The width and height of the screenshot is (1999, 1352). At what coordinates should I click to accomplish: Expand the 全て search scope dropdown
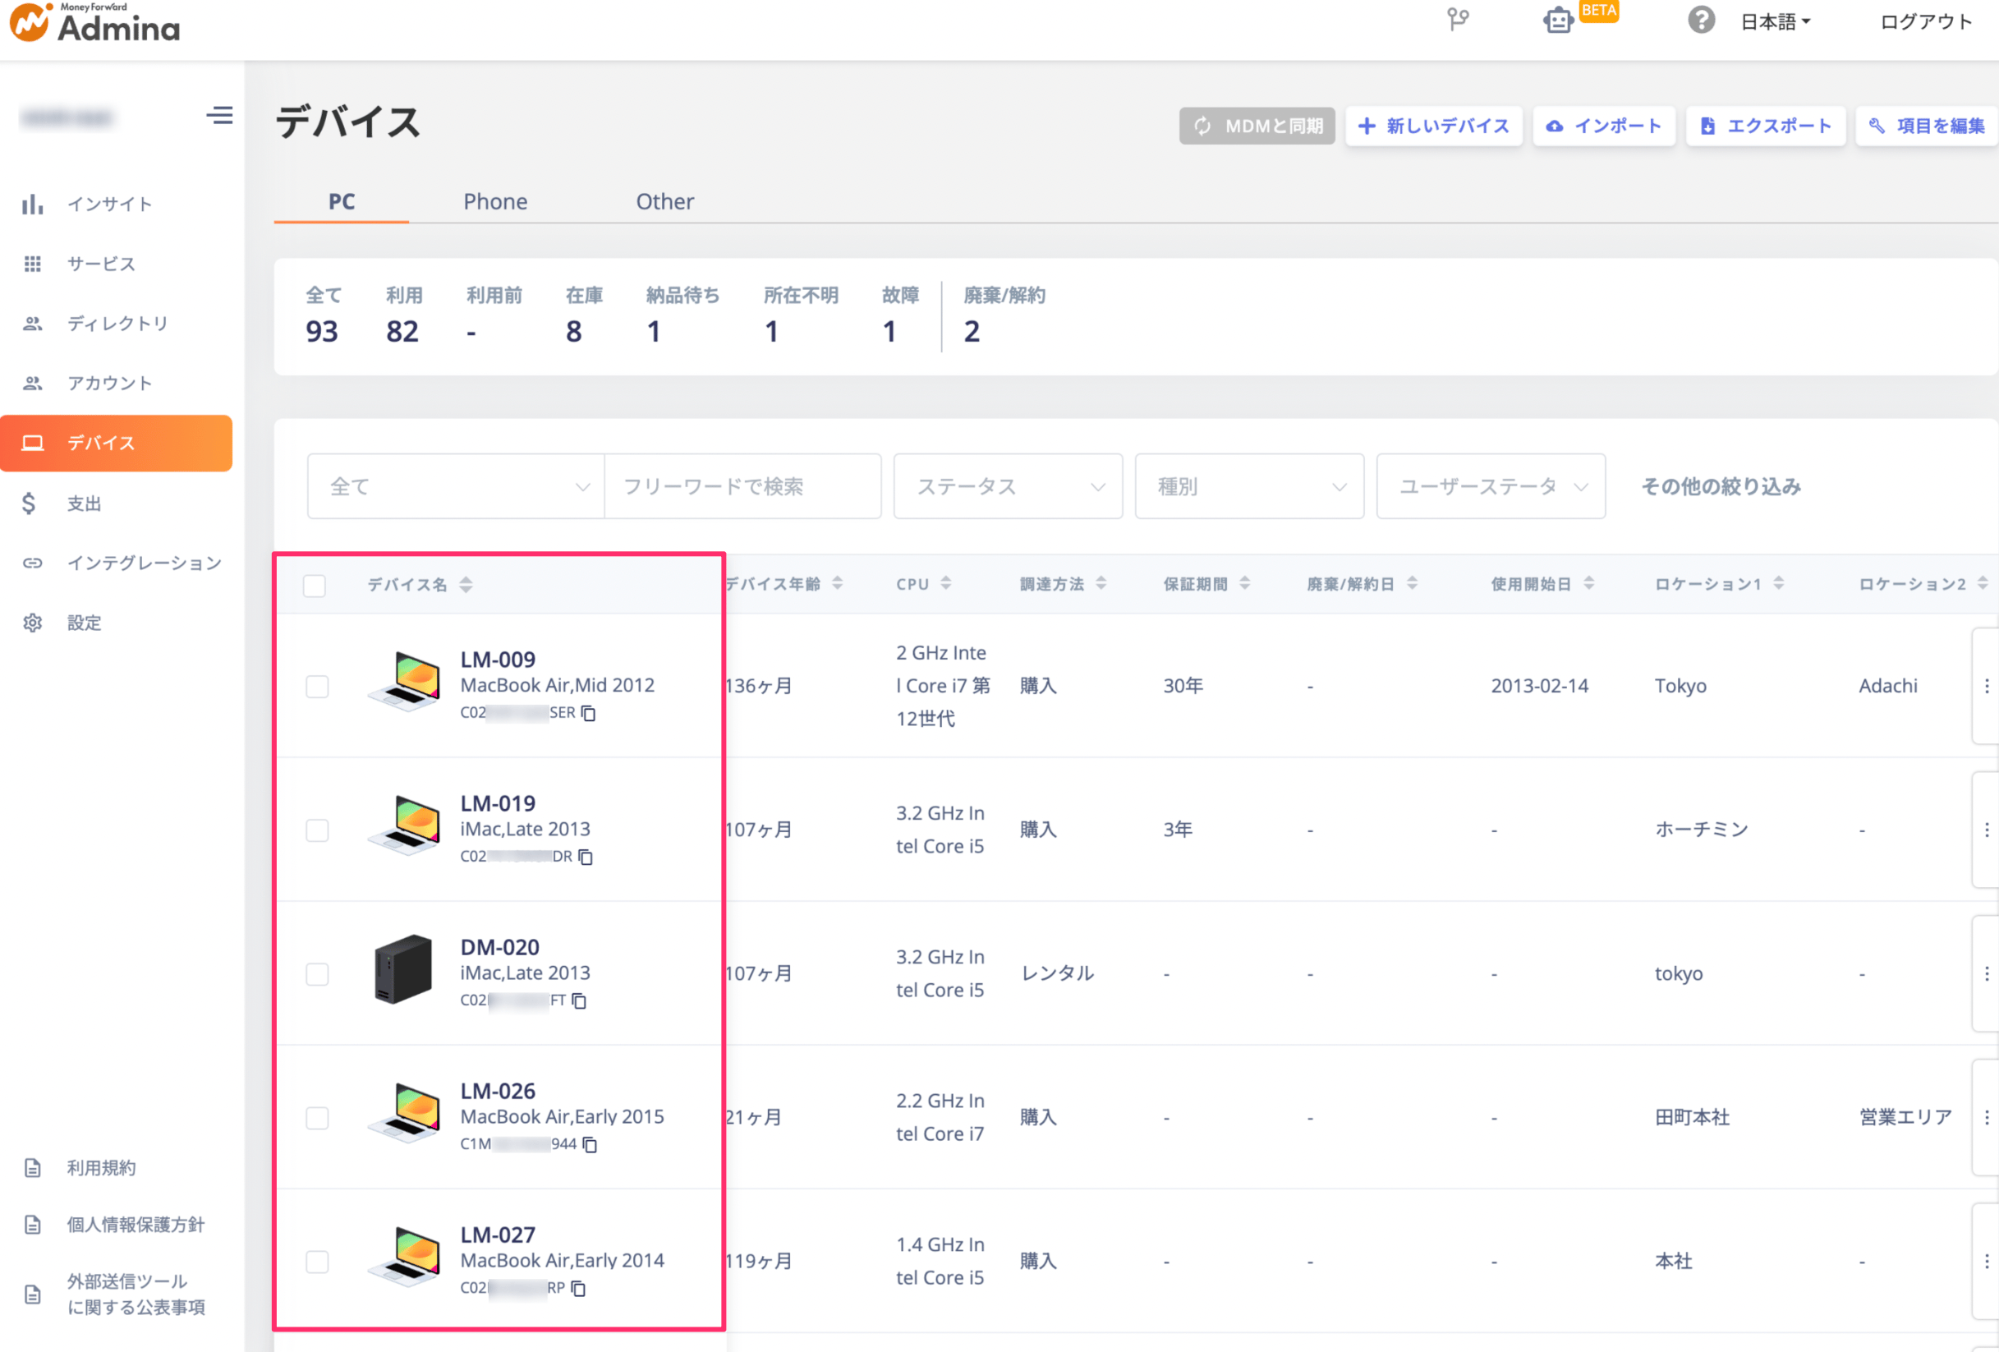(x=456, y=486)
